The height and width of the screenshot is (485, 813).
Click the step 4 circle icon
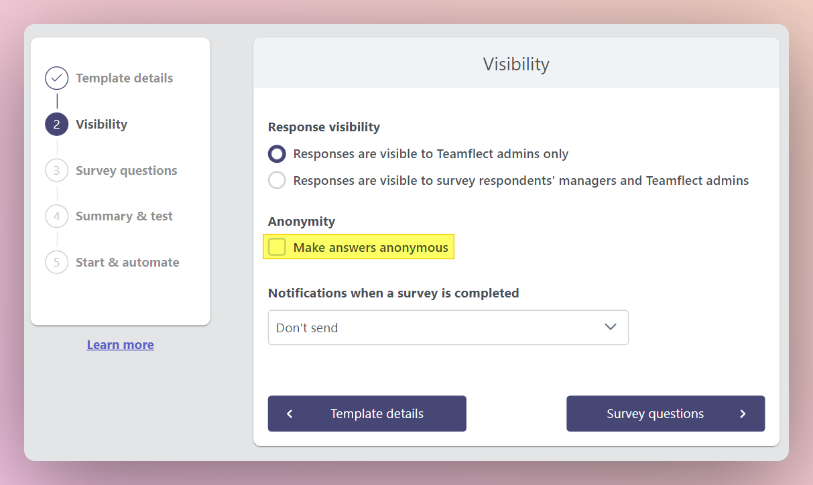(57, 216)
